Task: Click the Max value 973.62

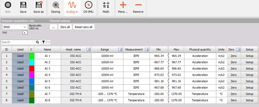Action: pos(176,75)
